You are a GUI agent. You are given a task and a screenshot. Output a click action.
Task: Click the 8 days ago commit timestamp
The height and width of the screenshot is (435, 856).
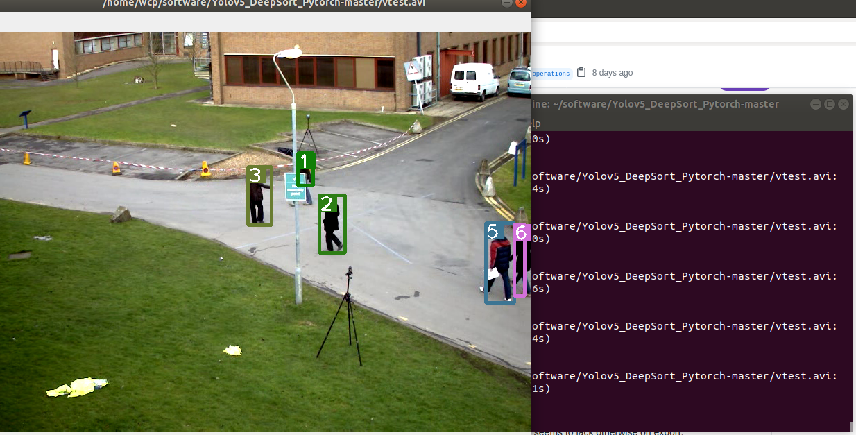click(612, 72)
